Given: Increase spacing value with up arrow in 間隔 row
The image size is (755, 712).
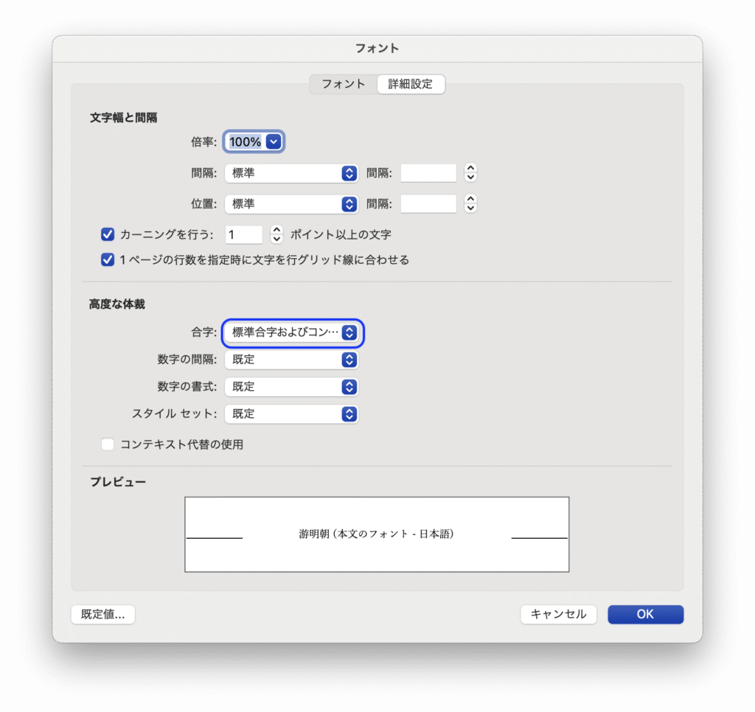Looking at the screenshot, I should point(470,168).
